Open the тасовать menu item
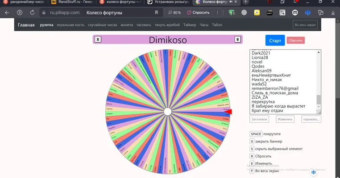The image size is (340, 178). coord(144,25)
